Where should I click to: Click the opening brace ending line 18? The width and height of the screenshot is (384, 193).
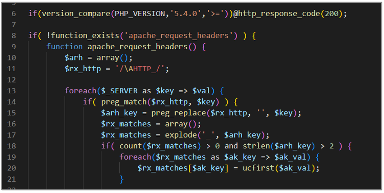(x=350, y=146)
